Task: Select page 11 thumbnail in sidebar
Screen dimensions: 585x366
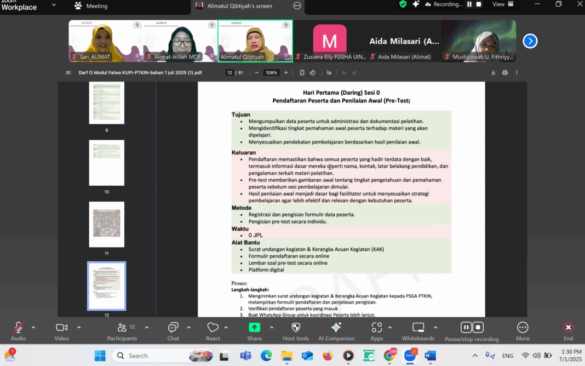Action: click(x=107, y=224)
